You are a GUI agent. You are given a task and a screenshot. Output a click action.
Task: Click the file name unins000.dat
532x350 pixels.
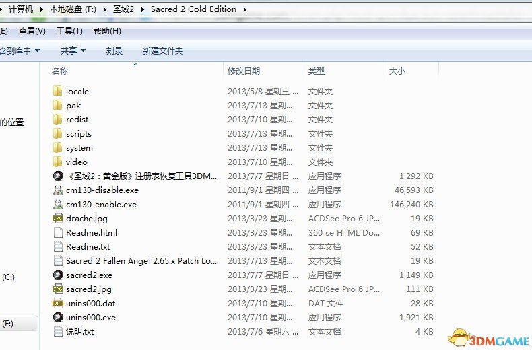click(91, 303)
